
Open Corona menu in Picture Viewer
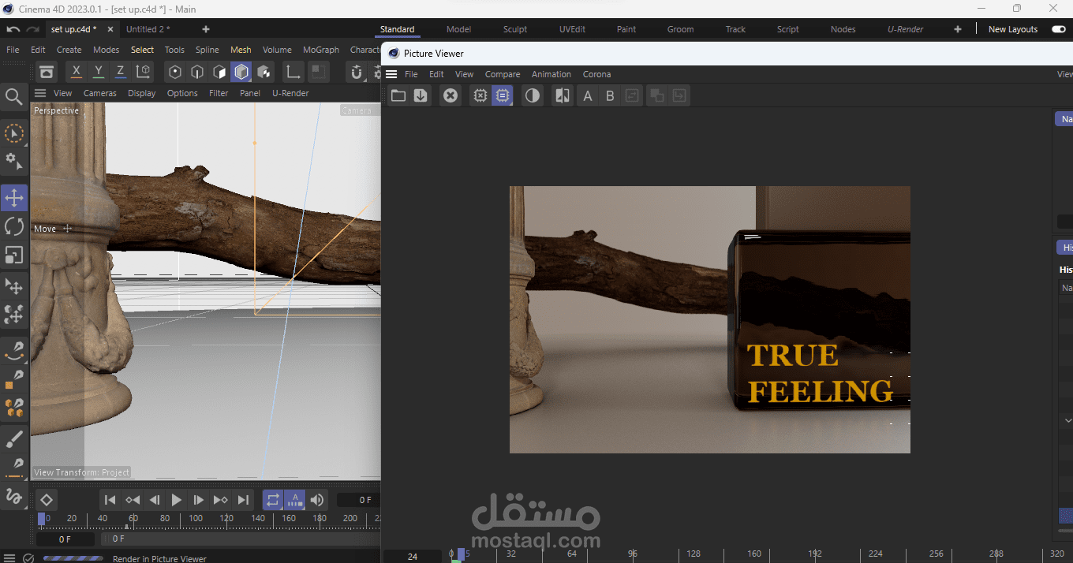[596, 74]
